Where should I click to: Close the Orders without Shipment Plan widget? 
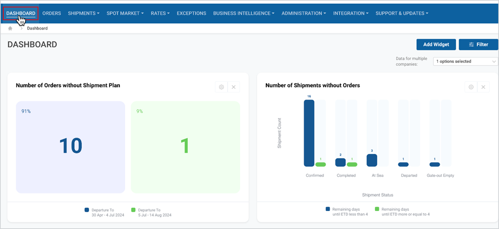233,87
